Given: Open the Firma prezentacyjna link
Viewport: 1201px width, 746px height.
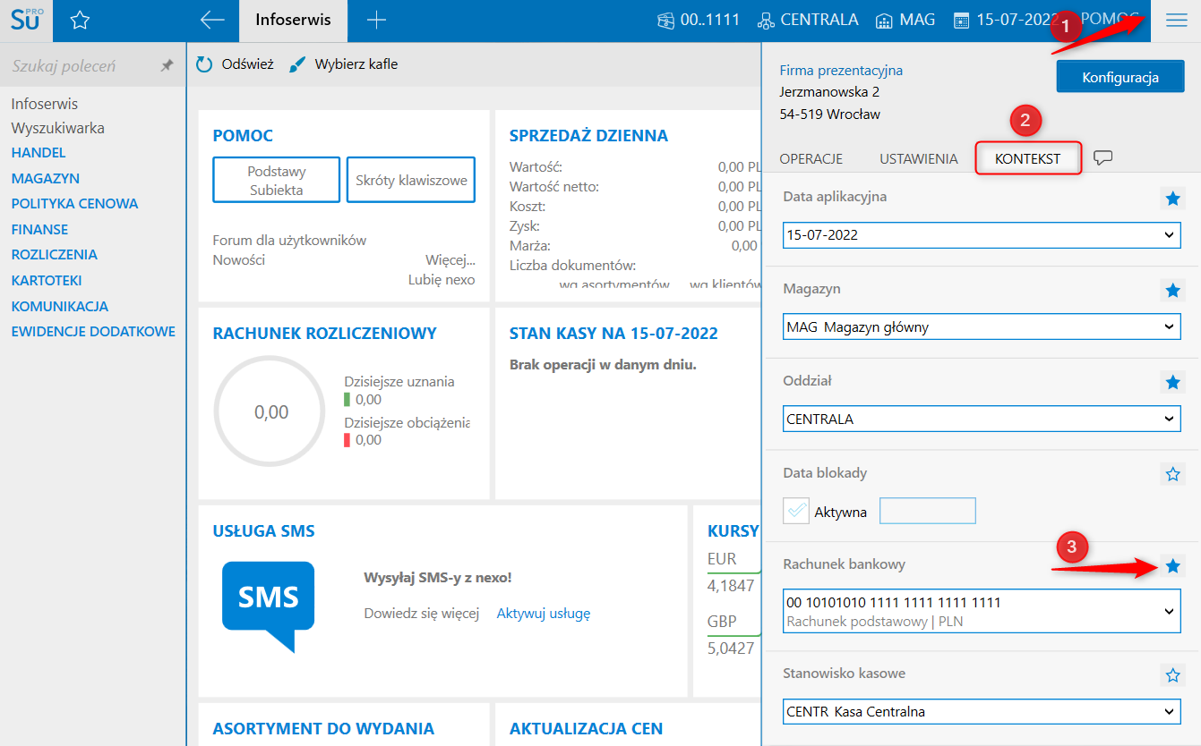Looking at the screenshot, I should (841, 70).
